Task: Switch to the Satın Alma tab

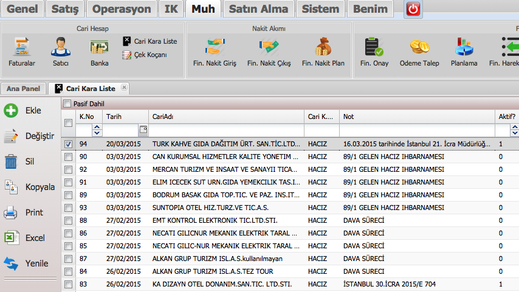Action: [x=258, y=9]
